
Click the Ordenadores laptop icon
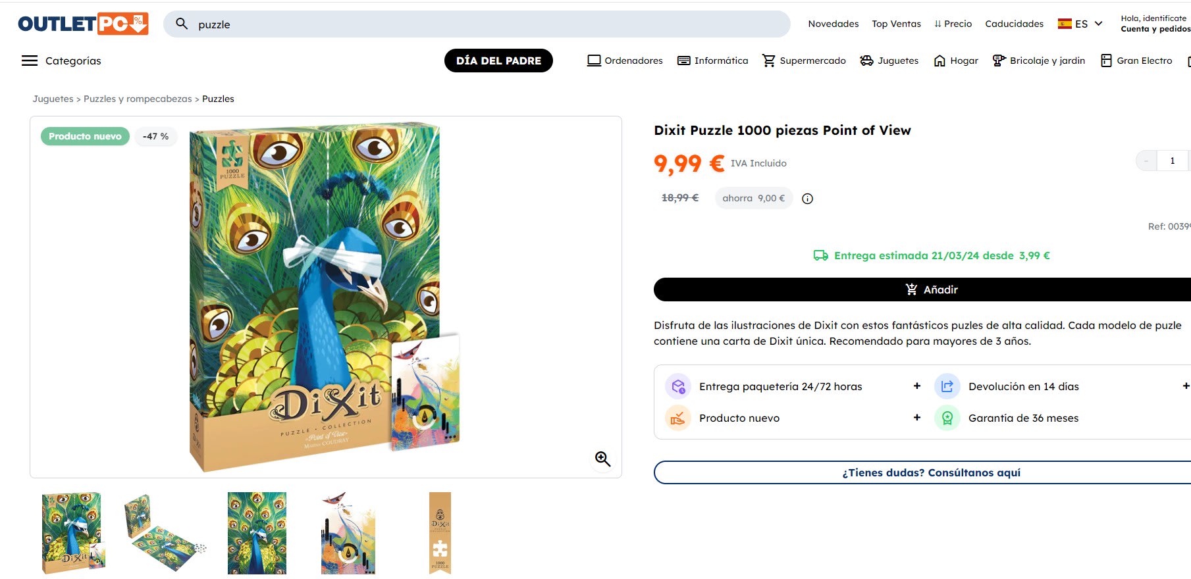(594, 61)
